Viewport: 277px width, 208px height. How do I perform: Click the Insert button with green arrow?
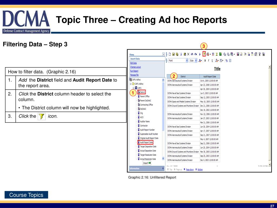coord(147,163)
